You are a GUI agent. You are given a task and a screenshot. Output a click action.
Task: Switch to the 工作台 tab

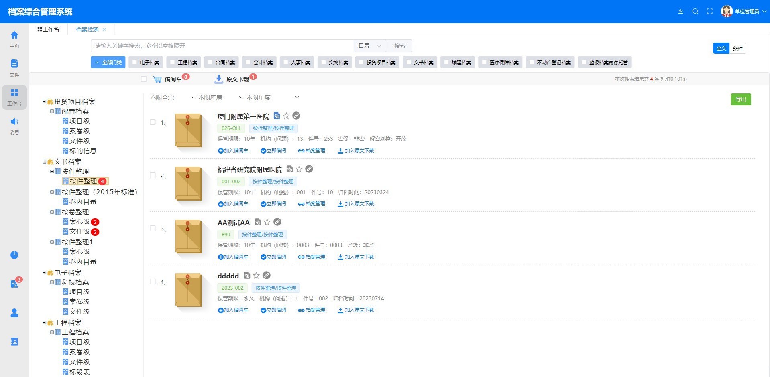point(49,29)
